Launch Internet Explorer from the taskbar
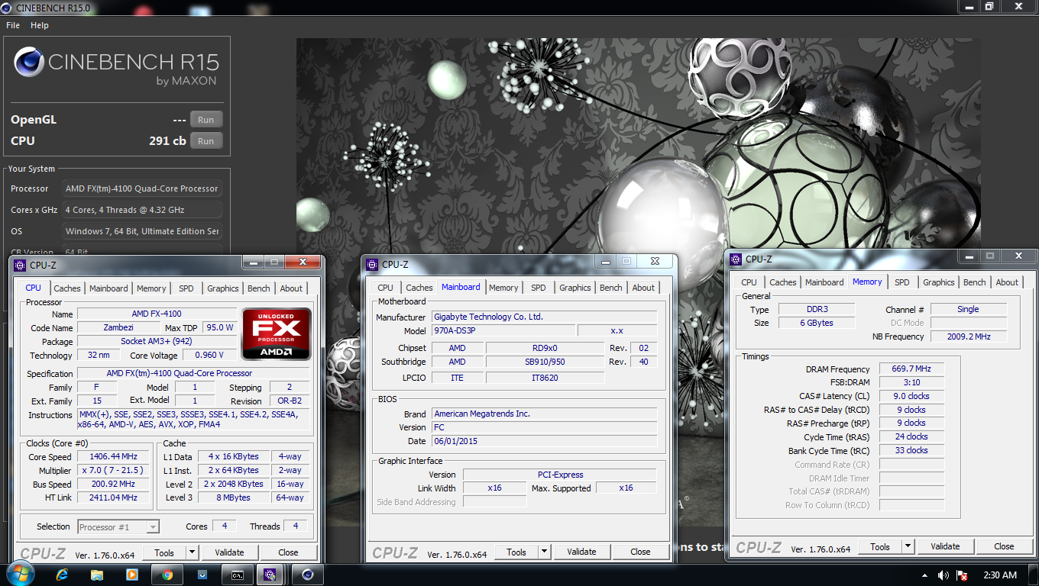Screen dimensions: 1039x586 click(62, 575)
